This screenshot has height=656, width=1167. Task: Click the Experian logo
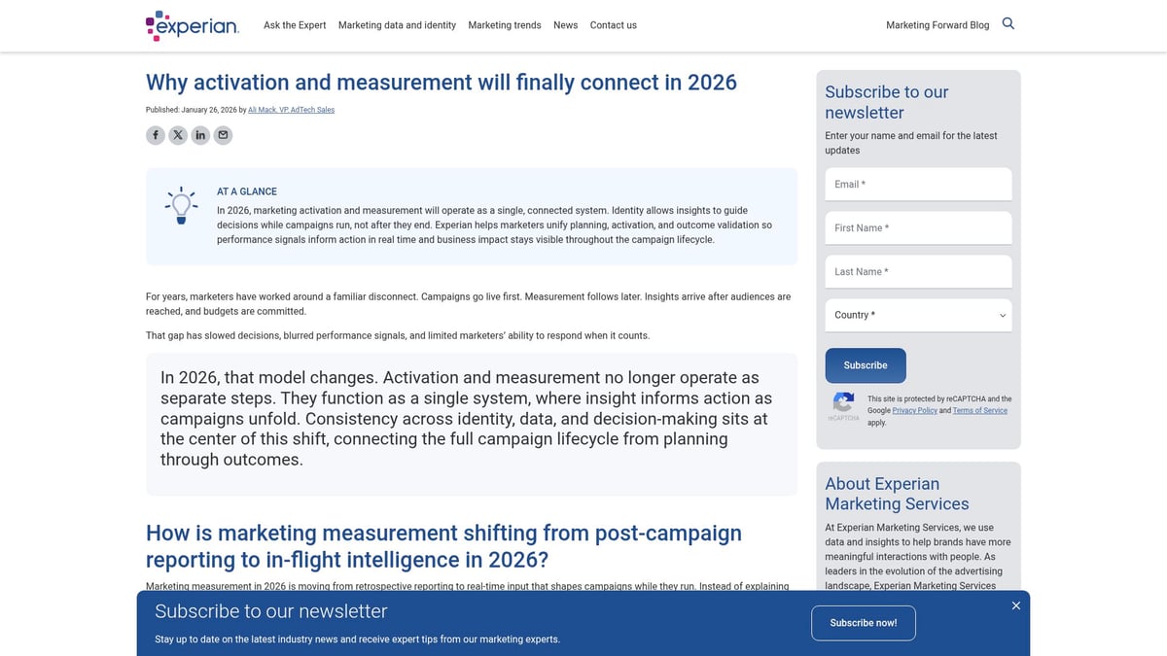(x=192, y=25)
